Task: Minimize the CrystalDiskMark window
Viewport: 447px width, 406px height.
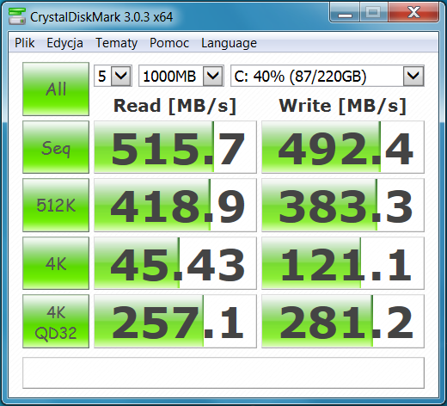Action: point(345,12)
